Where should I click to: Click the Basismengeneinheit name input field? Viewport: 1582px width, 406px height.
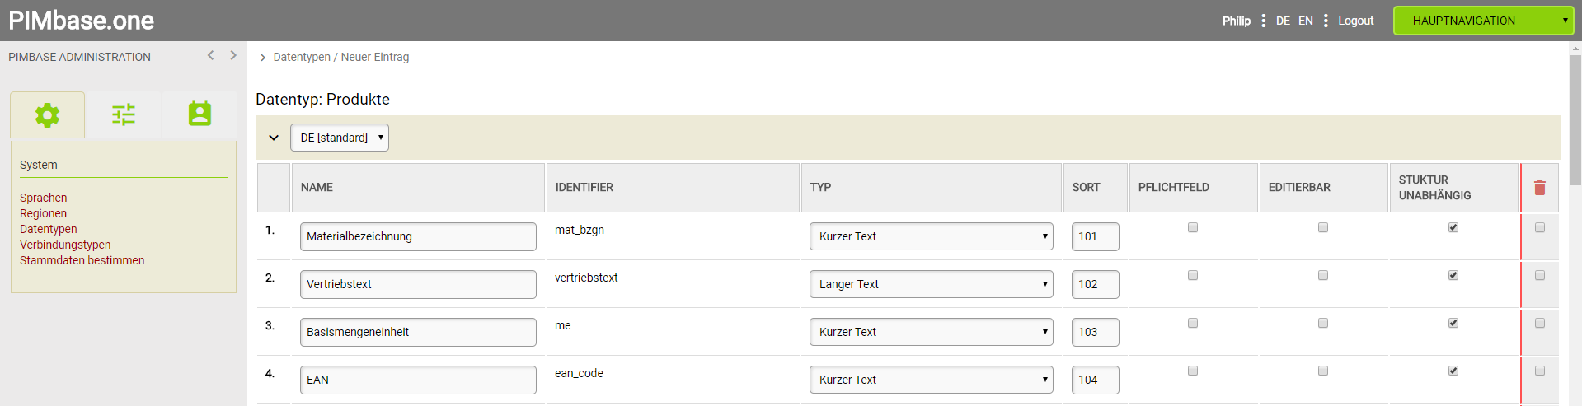point(418,332)
